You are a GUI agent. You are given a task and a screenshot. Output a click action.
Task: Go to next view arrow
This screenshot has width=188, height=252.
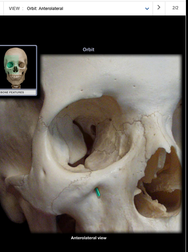coord(159,8)
